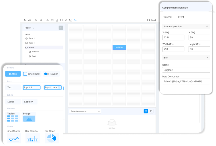Select the cut scissors icon
The width and height of the screenshot is (216, 146).
click(48, 20)
